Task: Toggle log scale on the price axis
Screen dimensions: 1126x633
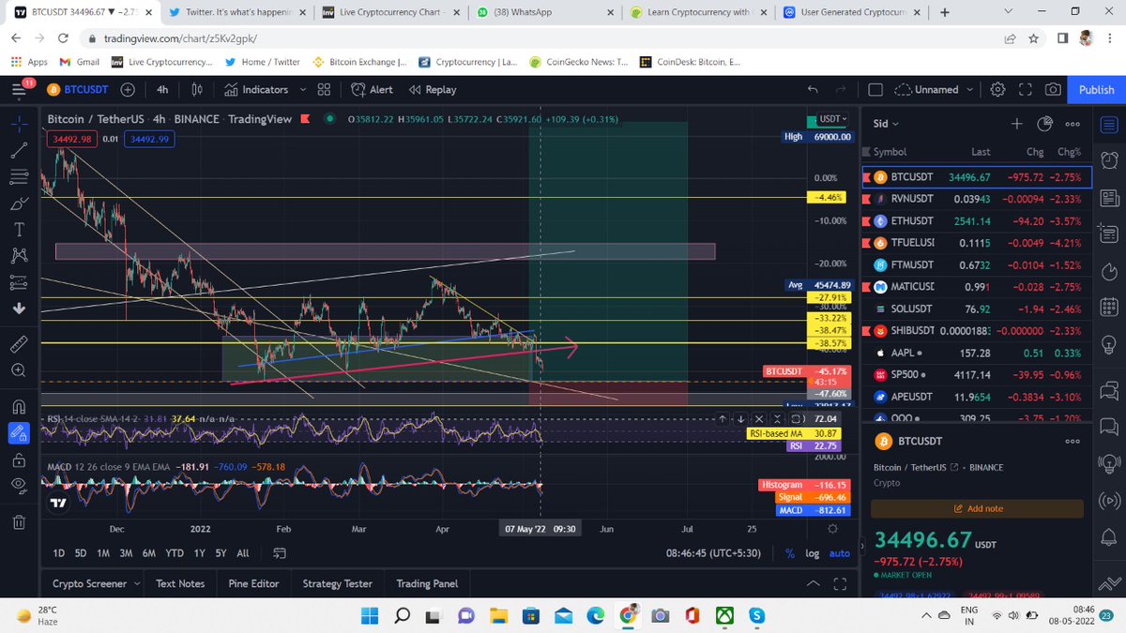Action: click(x=812, y=553)
